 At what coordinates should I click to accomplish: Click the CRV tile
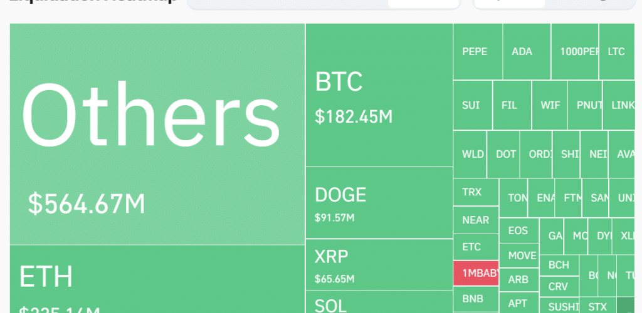(x=558, y=287)
